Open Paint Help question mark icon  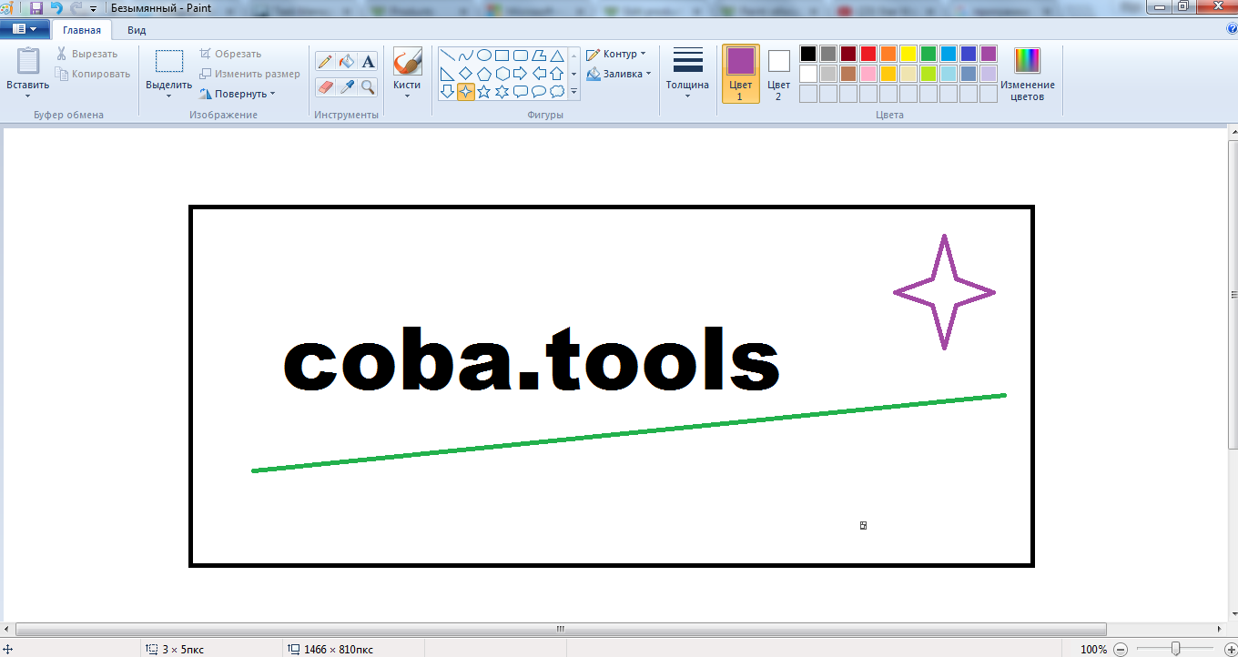pyautogui.click(x=1232, y=28)
